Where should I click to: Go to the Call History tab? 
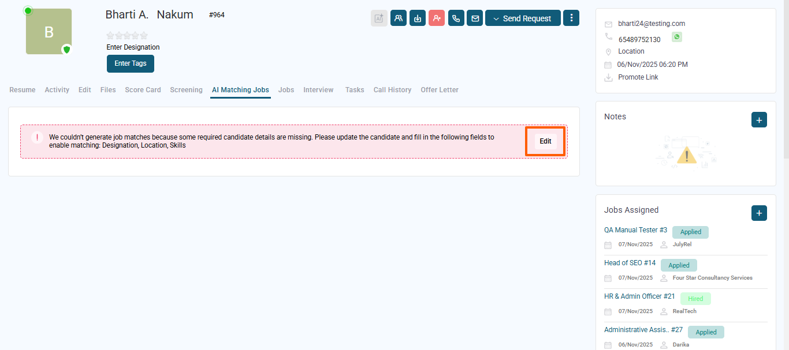tap(392, 90)
